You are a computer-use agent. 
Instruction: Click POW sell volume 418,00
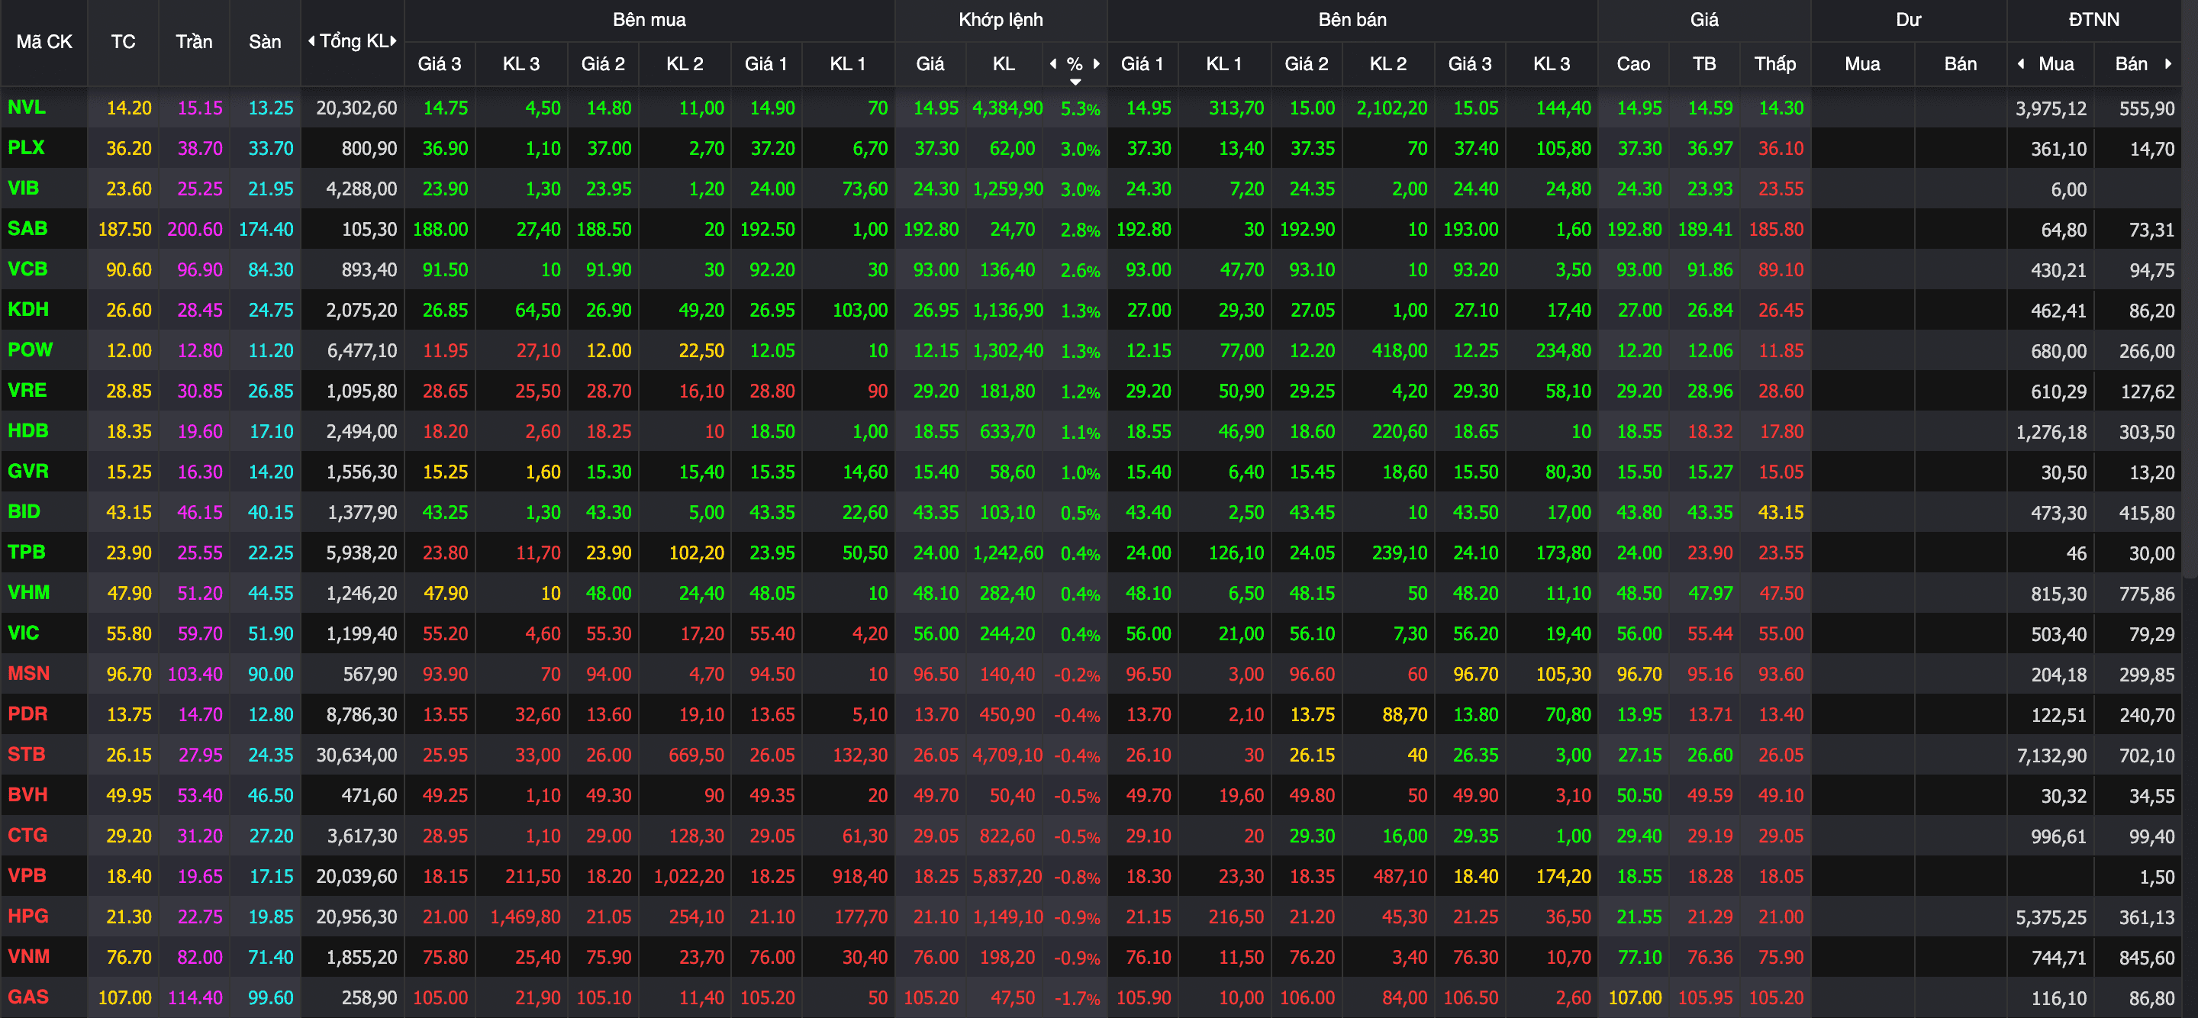point(1400,351)
